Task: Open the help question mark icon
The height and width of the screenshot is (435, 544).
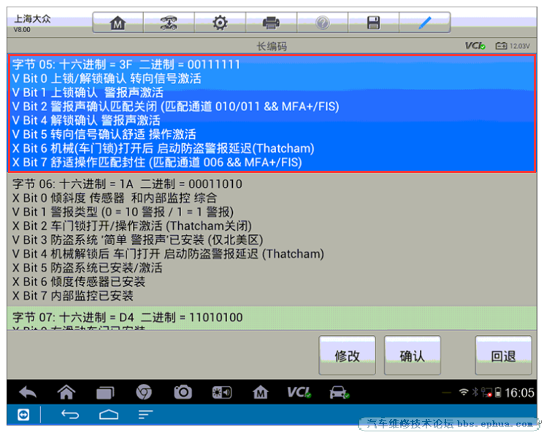Action: (x=322, y=23)
